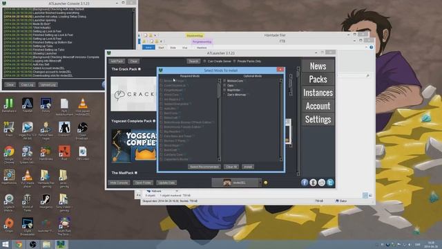Open the Windows Start button
Image resolution: width=442 pixels, height=249 pixels.
pos(6,244)
